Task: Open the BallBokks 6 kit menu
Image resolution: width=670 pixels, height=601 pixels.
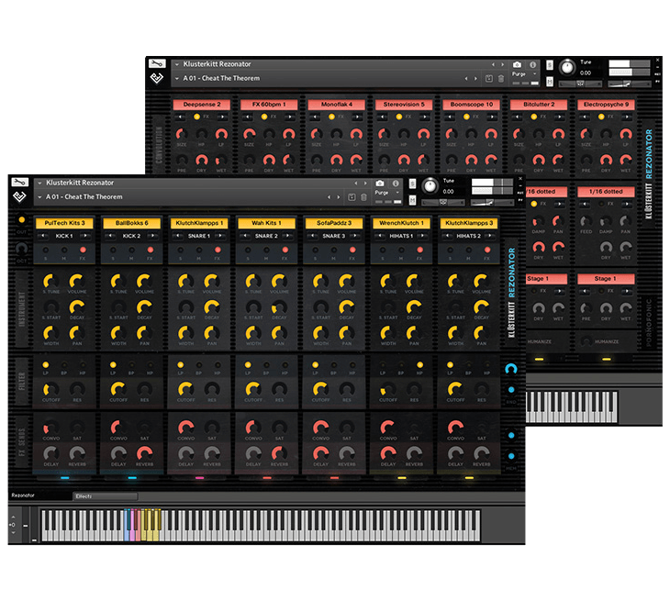Action: coord(131,223)
